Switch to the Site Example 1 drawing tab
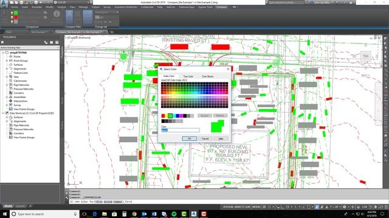The height and width of the screenshot is (218, 389). 39,32
